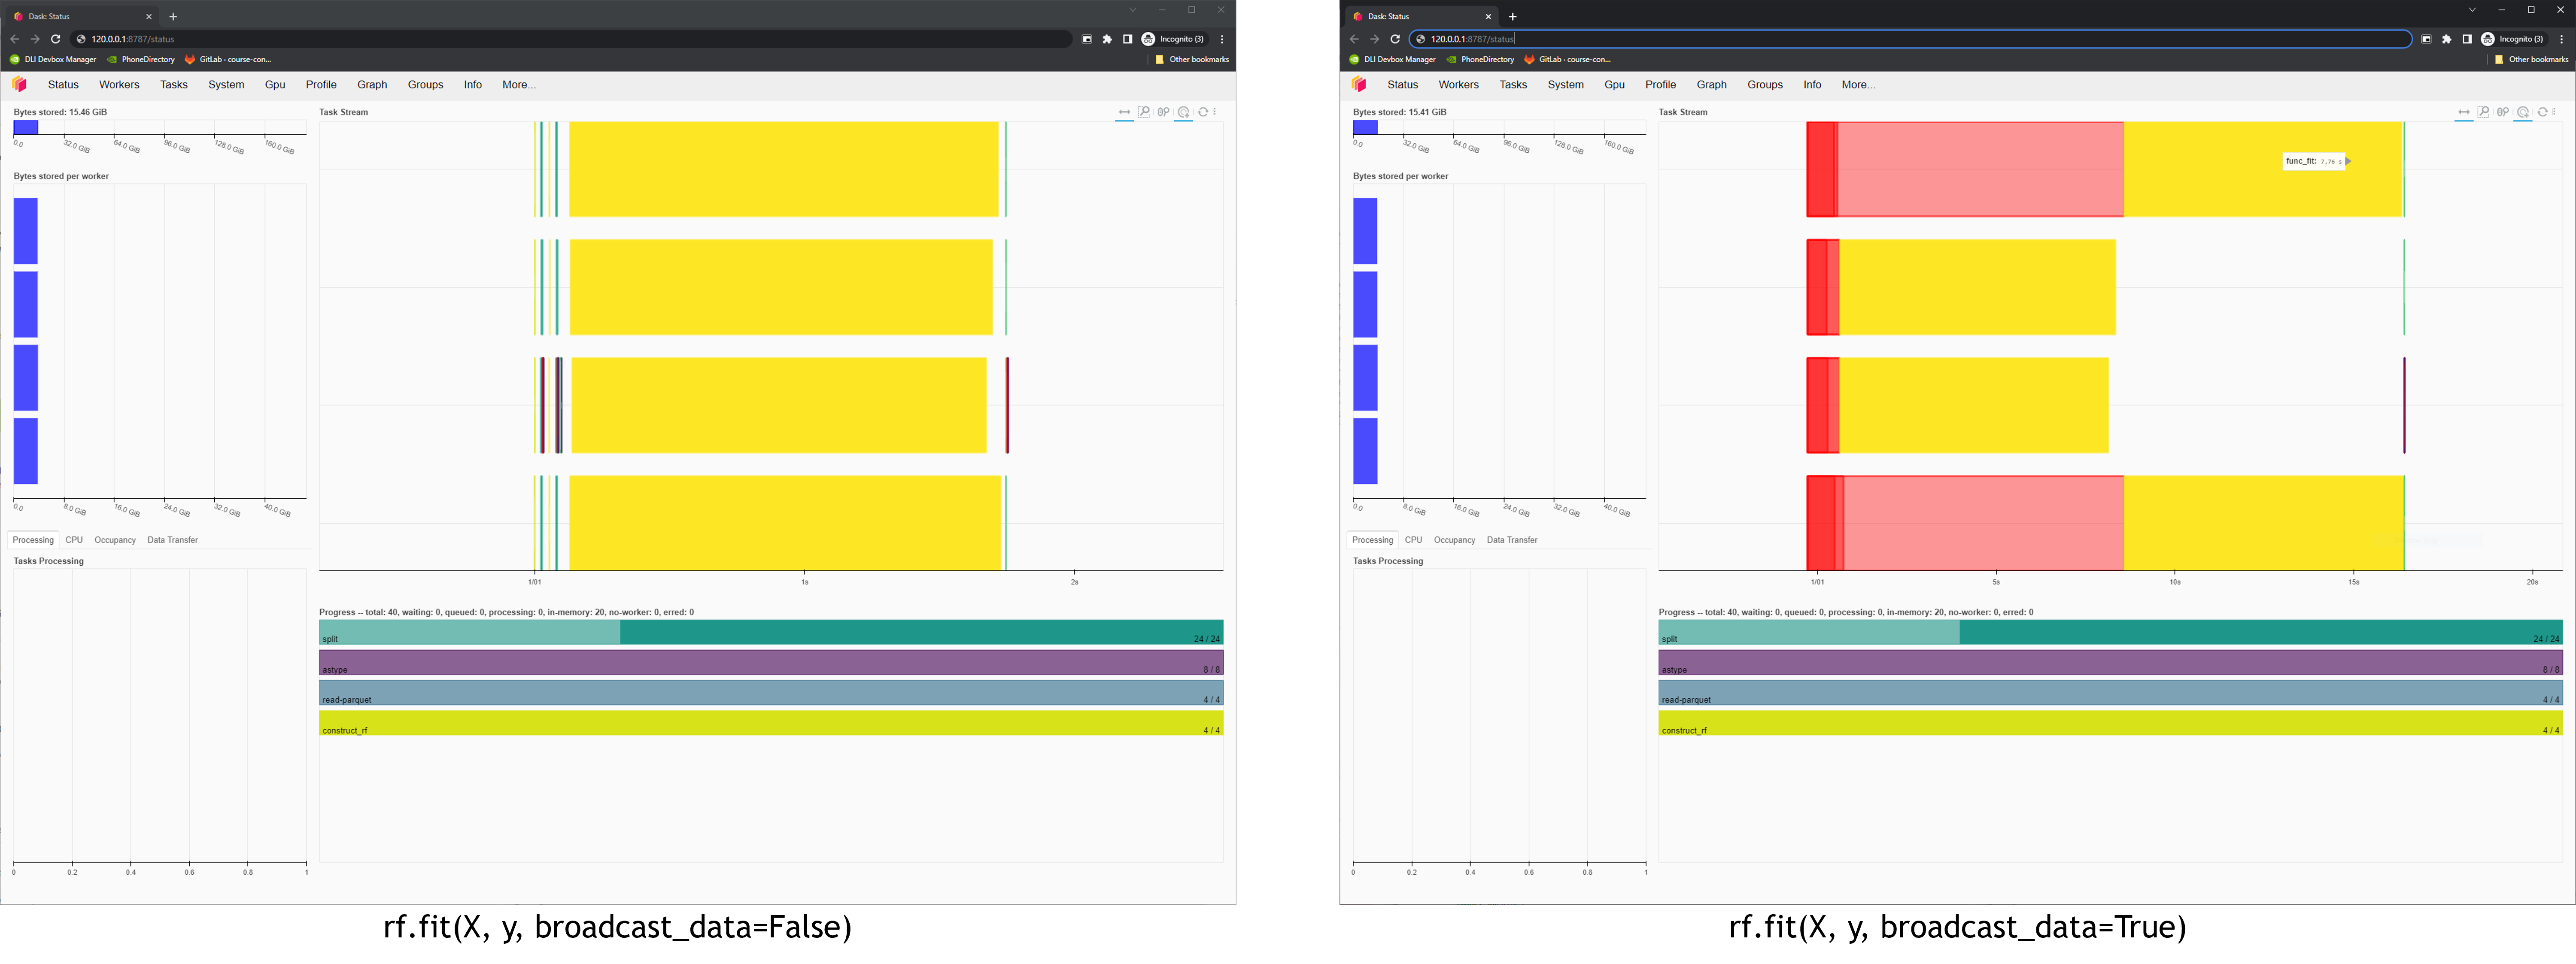Toggle hover inspect tool in right Task Stream toolbar
This screenshot has width=2576, height=964.
pos(2523,112)
